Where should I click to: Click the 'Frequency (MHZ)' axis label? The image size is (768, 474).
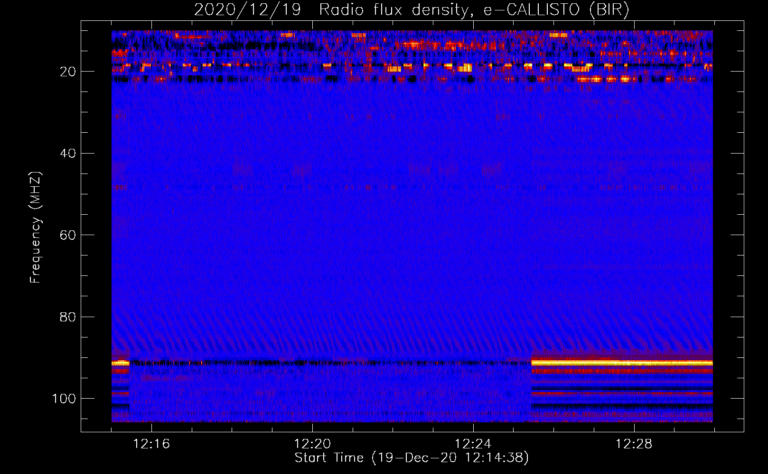tap(36, 228)
